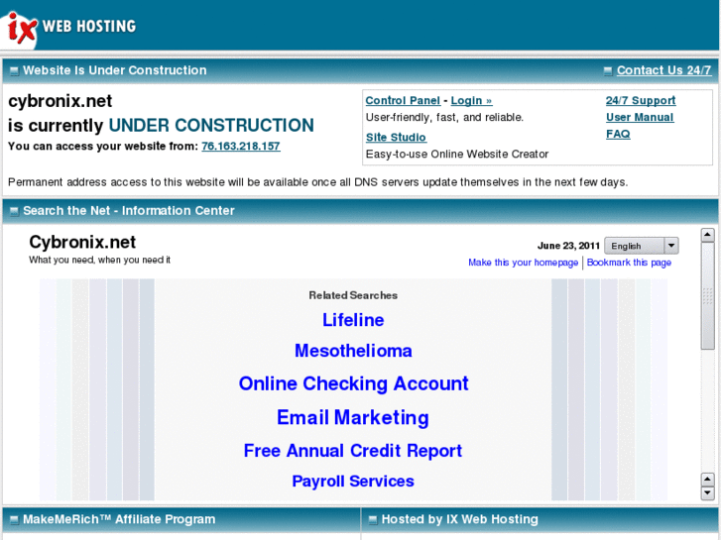Click the inner frame scrollbar bottom down arrow
Screen dimensions: 721x540
point(708,493)
